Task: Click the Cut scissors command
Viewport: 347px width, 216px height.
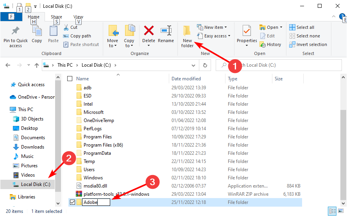Action: point(70,27)
